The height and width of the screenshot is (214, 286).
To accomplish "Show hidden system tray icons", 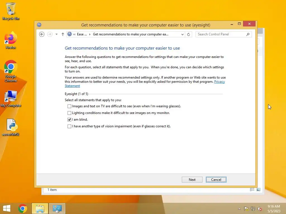I will [x=239, y=209].
